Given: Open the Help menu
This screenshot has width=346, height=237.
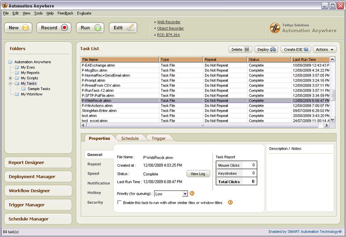Looking at the screenshot, I should pos(50,13).
